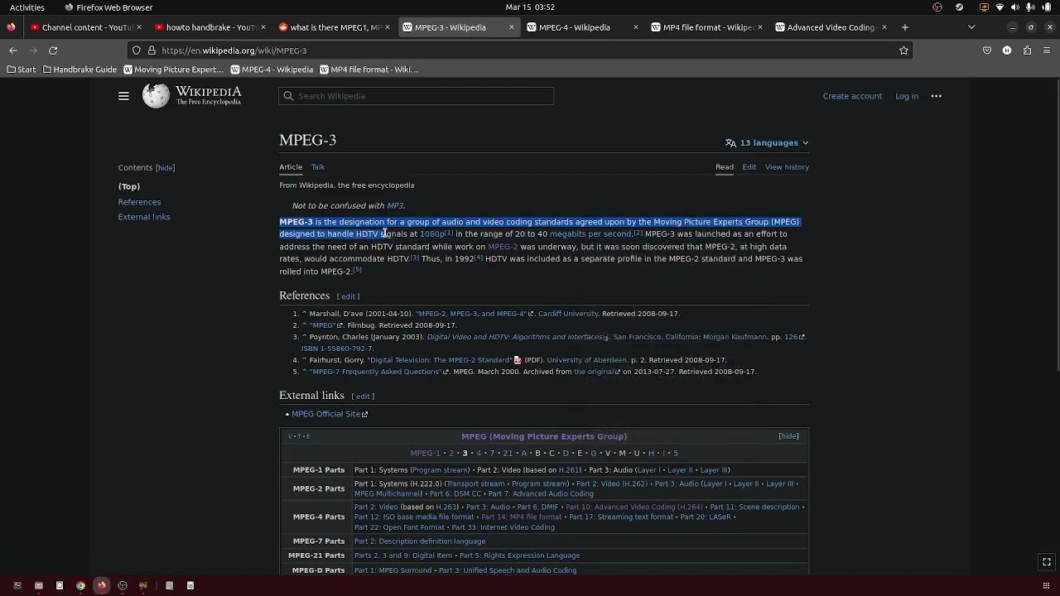Image resolution: width=1060 pixels, height=596 pixels.
Task: Edit the External links section
Action: click(363, 397)
